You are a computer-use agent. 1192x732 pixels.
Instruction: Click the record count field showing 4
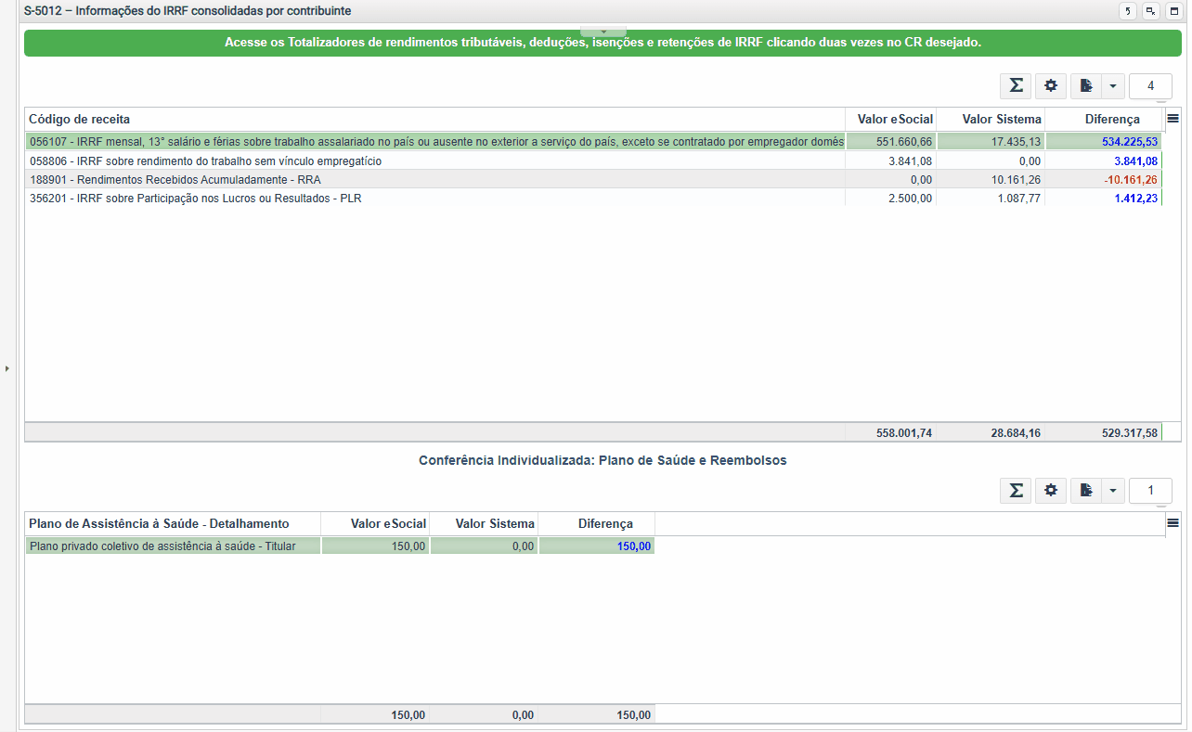(1151, 85)
